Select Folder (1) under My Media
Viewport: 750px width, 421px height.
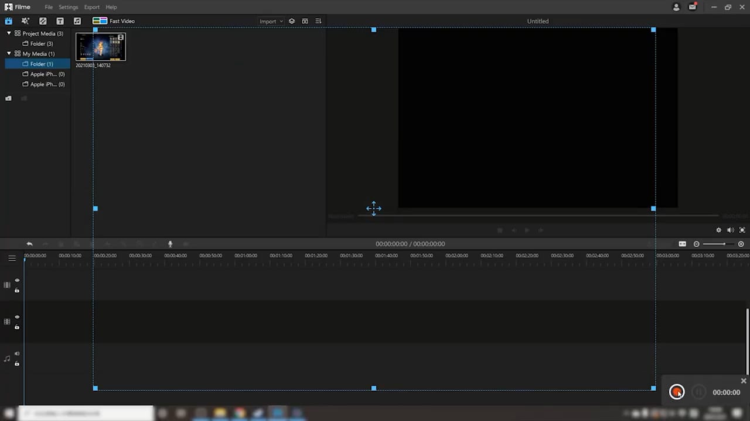(x=37, y=64)
